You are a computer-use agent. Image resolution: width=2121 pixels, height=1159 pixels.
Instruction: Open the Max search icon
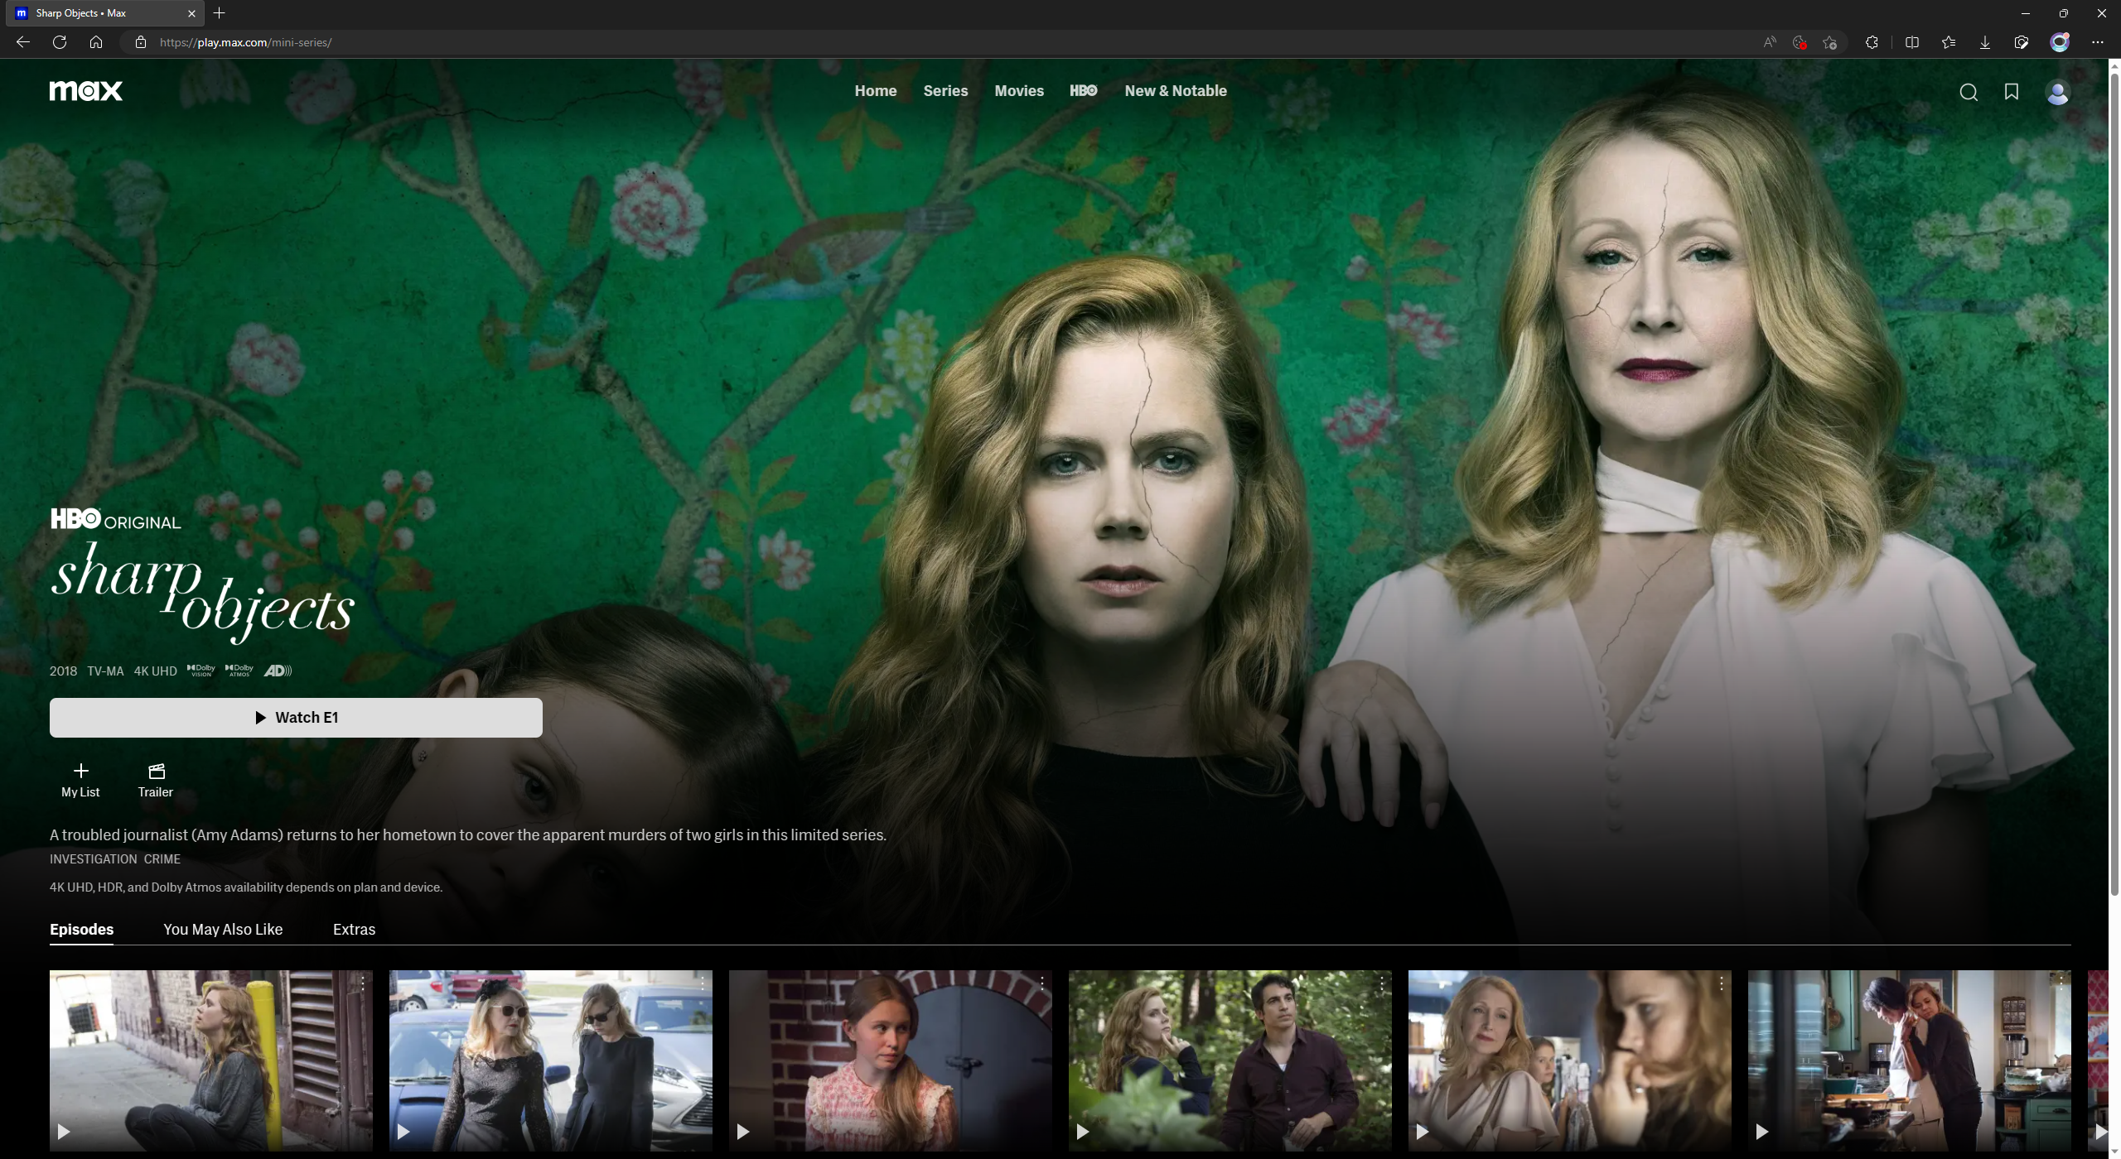tap(1969, 92)
